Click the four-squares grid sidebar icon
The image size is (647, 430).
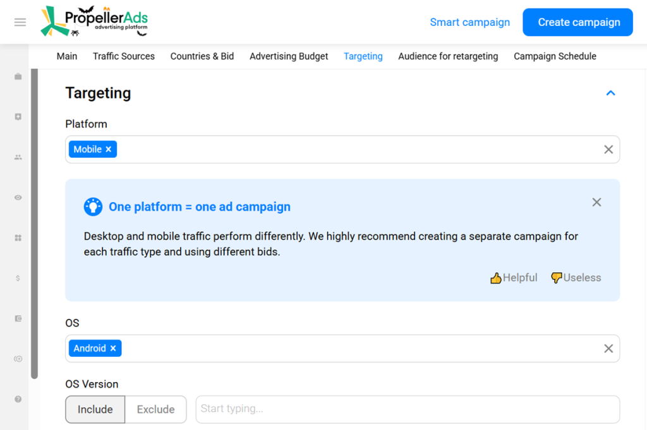pyautogui.click(x=18, y=238)
